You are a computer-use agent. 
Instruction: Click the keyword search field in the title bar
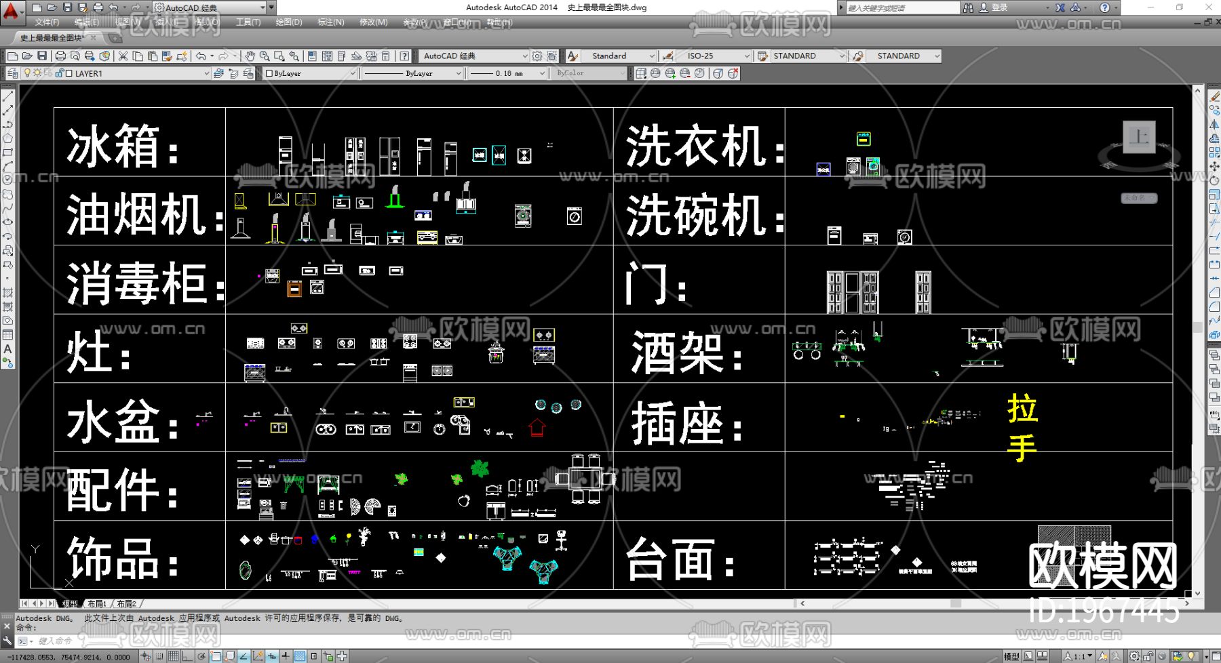(902, 7)
